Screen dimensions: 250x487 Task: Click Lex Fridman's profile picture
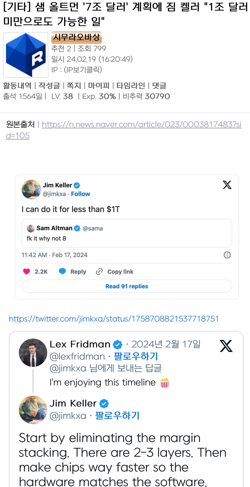33,353
